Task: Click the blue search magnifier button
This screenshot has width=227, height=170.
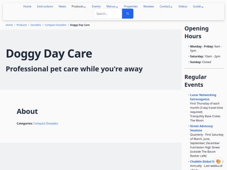Action: coord(127,13)
